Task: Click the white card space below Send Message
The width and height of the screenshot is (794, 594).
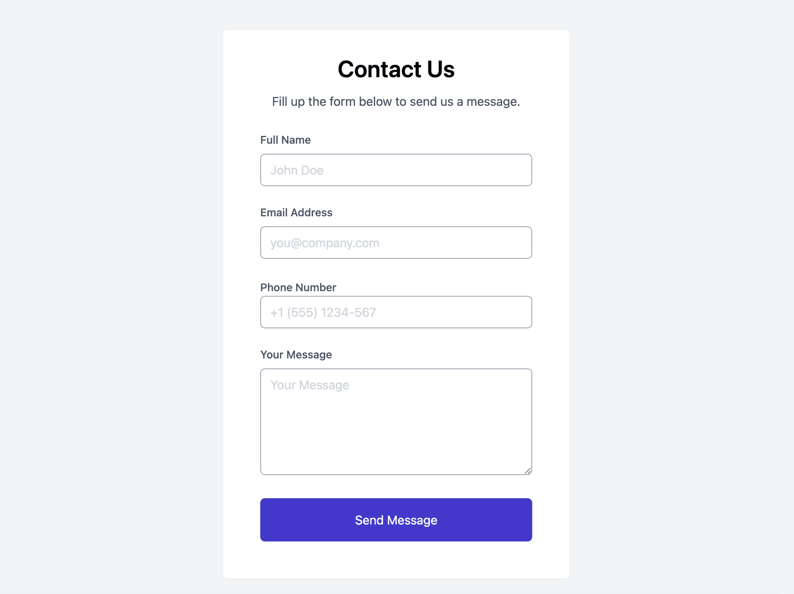Action: point(395,560)
